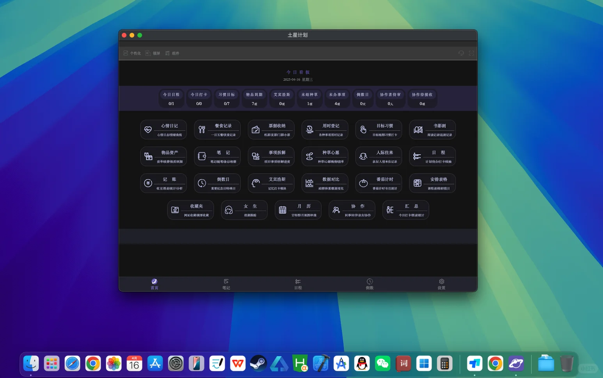
Task: Open 协 作 people icon module
Action: click(352, 210)
